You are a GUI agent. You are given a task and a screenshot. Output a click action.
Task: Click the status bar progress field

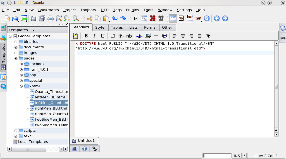[217, 156]
